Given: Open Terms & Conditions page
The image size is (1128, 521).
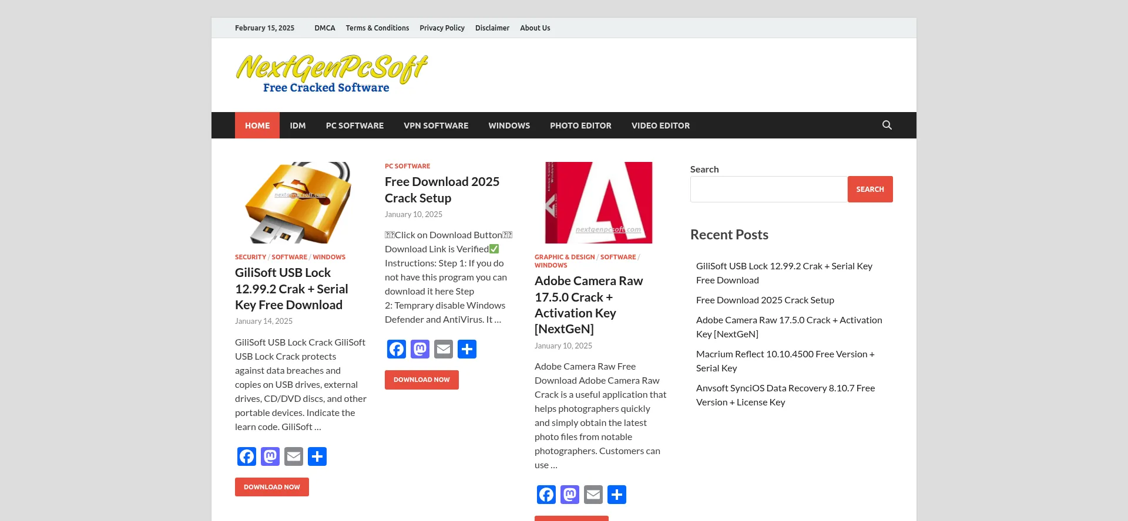Looking at the screenshot, I should point(377,28).
